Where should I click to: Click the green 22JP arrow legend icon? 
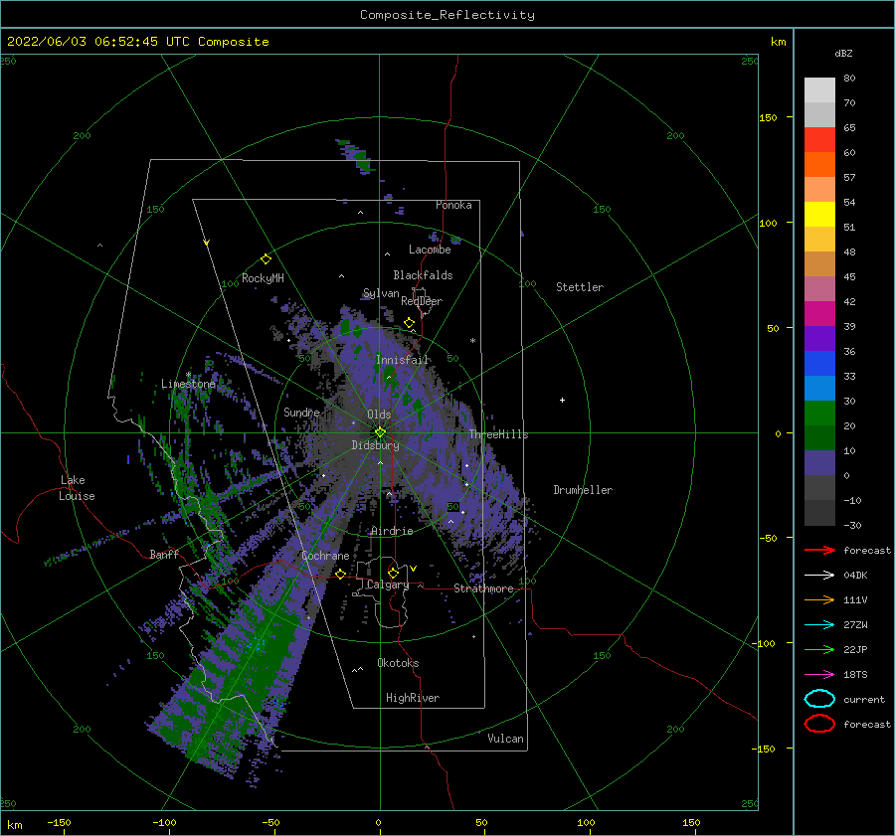(x=819, y=649)
